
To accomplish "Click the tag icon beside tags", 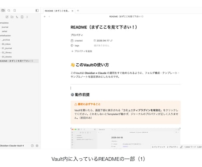I will point(72,45).
